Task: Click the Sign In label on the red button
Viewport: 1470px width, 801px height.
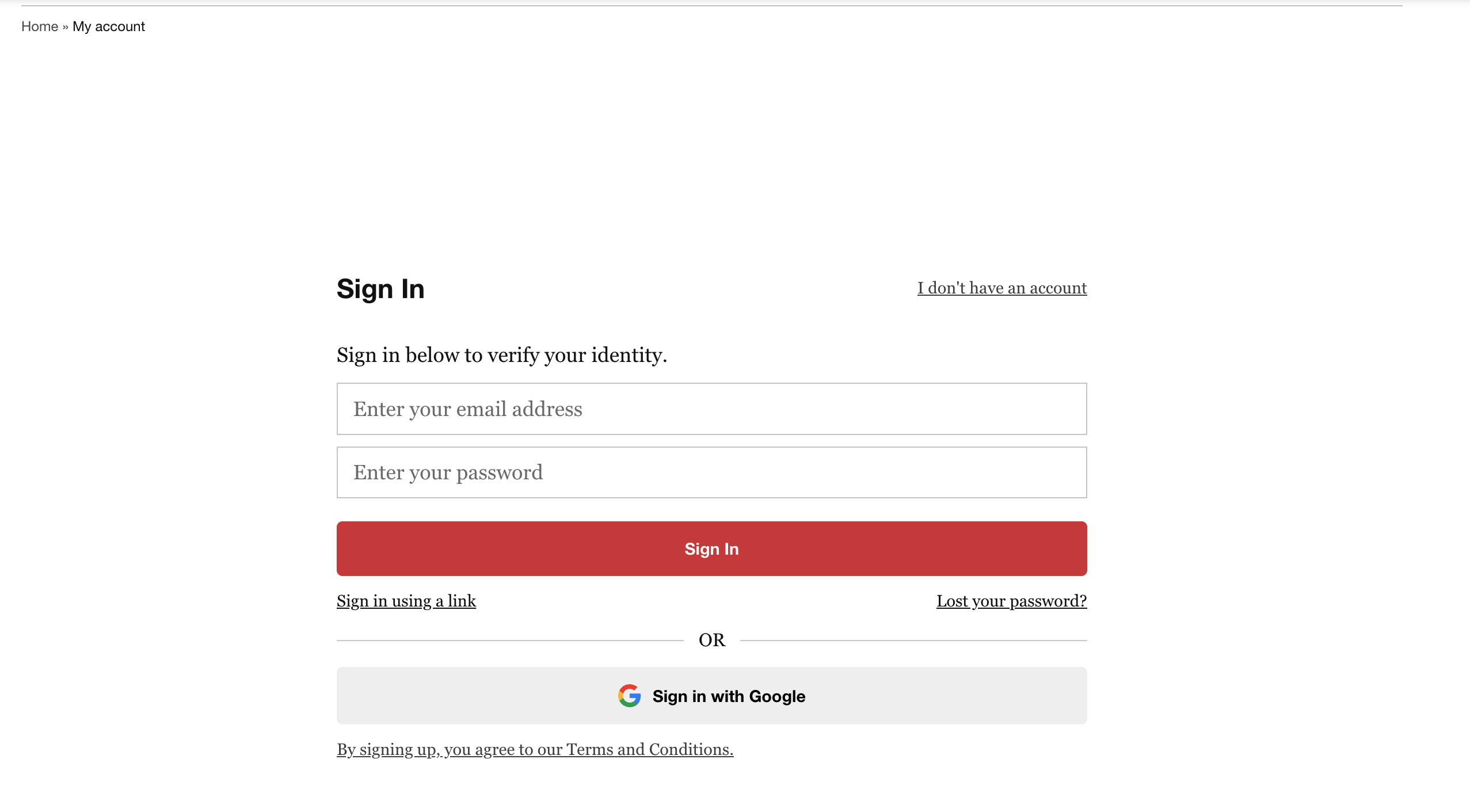Action: tap(711, 549)
